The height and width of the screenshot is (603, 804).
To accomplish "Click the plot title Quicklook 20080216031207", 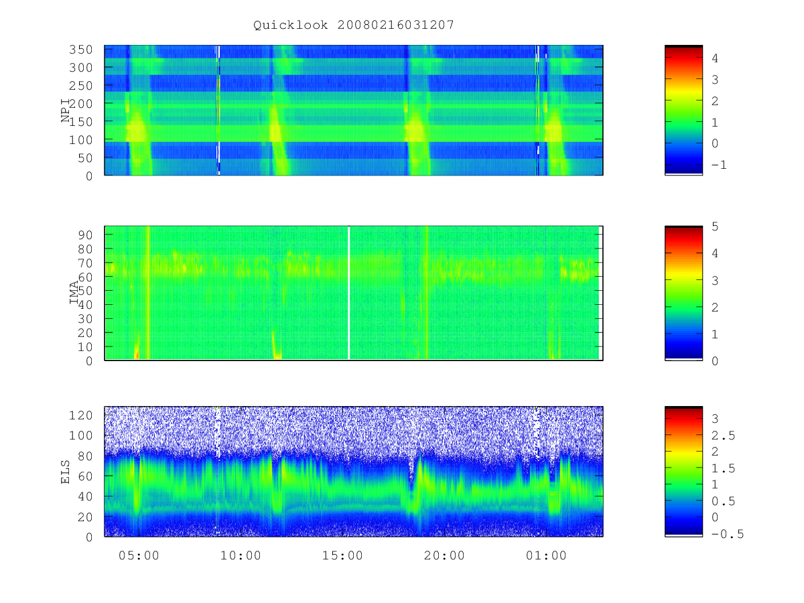I will coord(354,25).
